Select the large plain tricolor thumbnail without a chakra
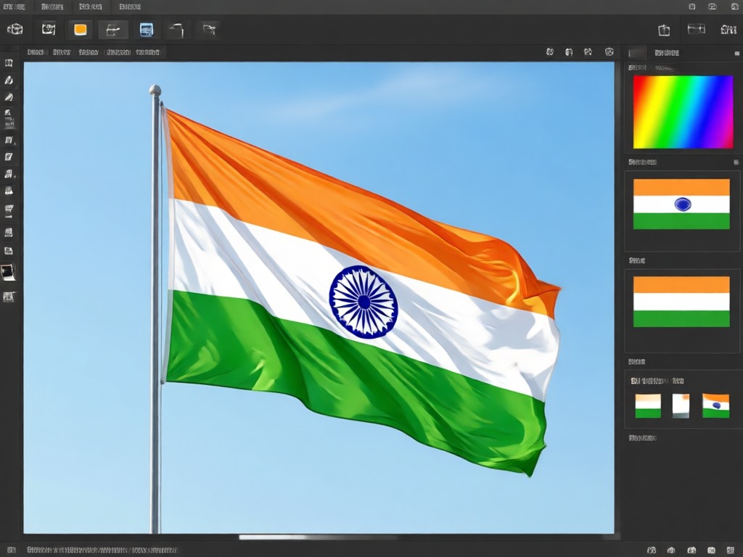 click(681, 302)
